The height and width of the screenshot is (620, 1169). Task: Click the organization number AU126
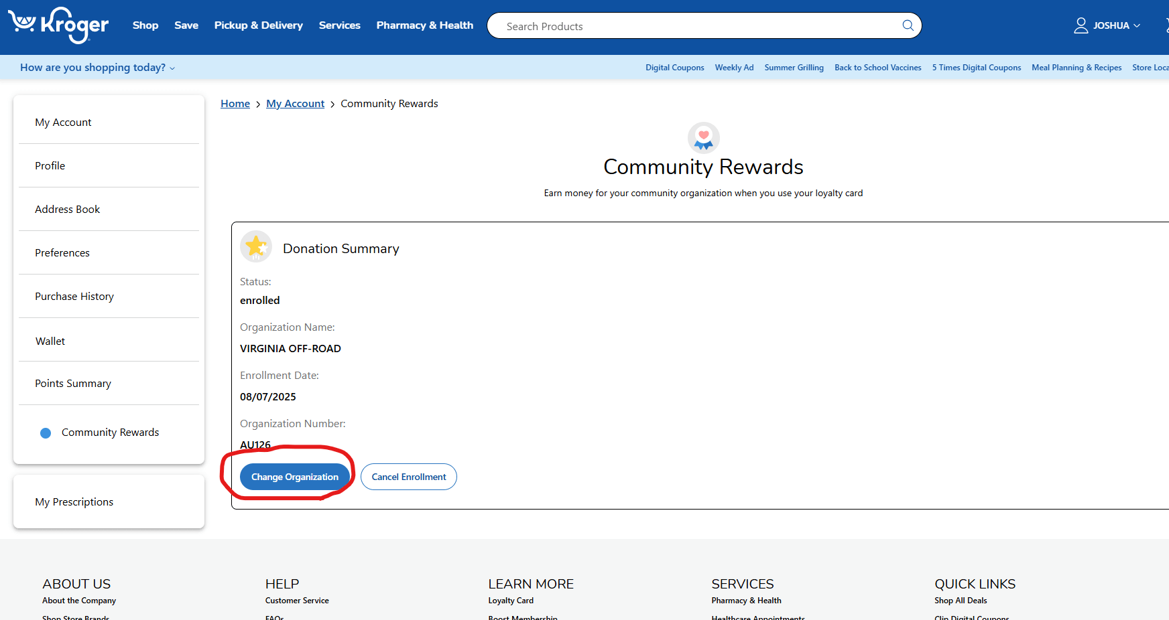click(x=255, y=445)
